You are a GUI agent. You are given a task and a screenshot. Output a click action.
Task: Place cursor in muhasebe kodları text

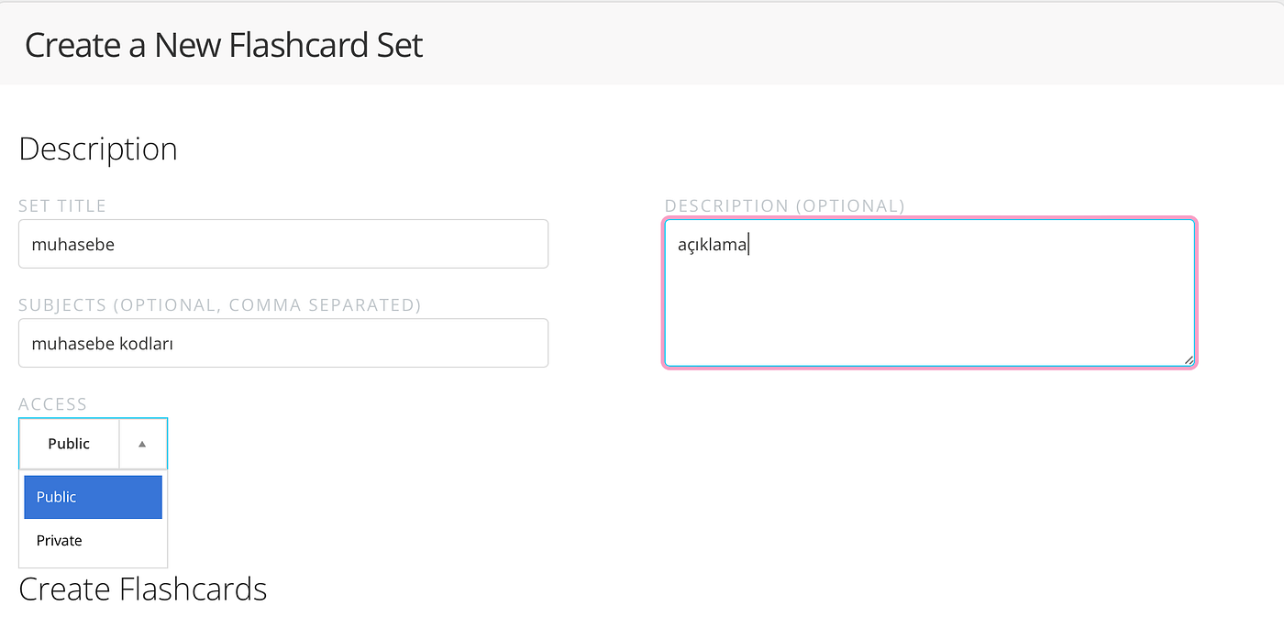[103, 344]
